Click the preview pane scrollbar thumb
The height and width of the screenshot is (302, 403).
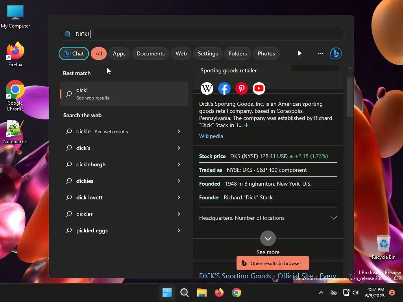350,97
